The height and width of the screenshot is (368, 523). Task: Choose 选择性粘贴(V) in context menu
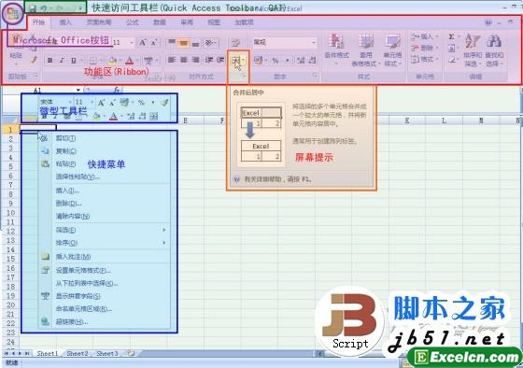[105, 177]
